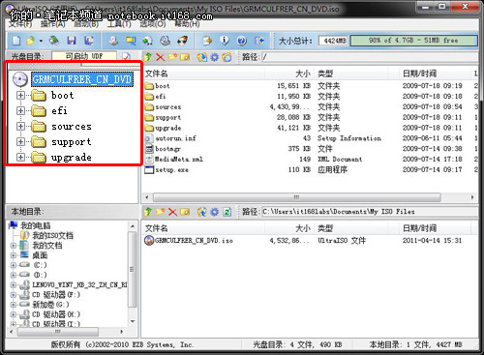
Task: Click the Extract icon in the image pane toolbar
Action: point(202,57)
